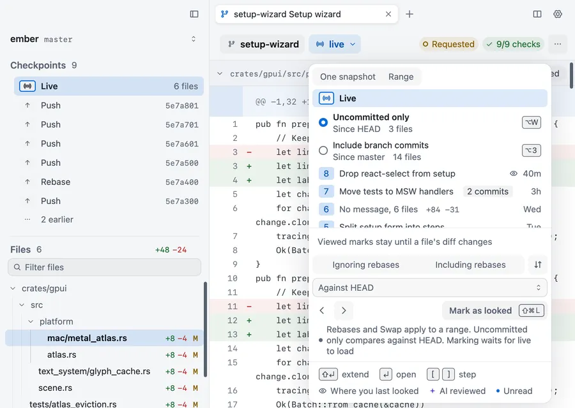575x408 pixels.
Task: Click the 2 commits badge
Action: pos(487,191)
